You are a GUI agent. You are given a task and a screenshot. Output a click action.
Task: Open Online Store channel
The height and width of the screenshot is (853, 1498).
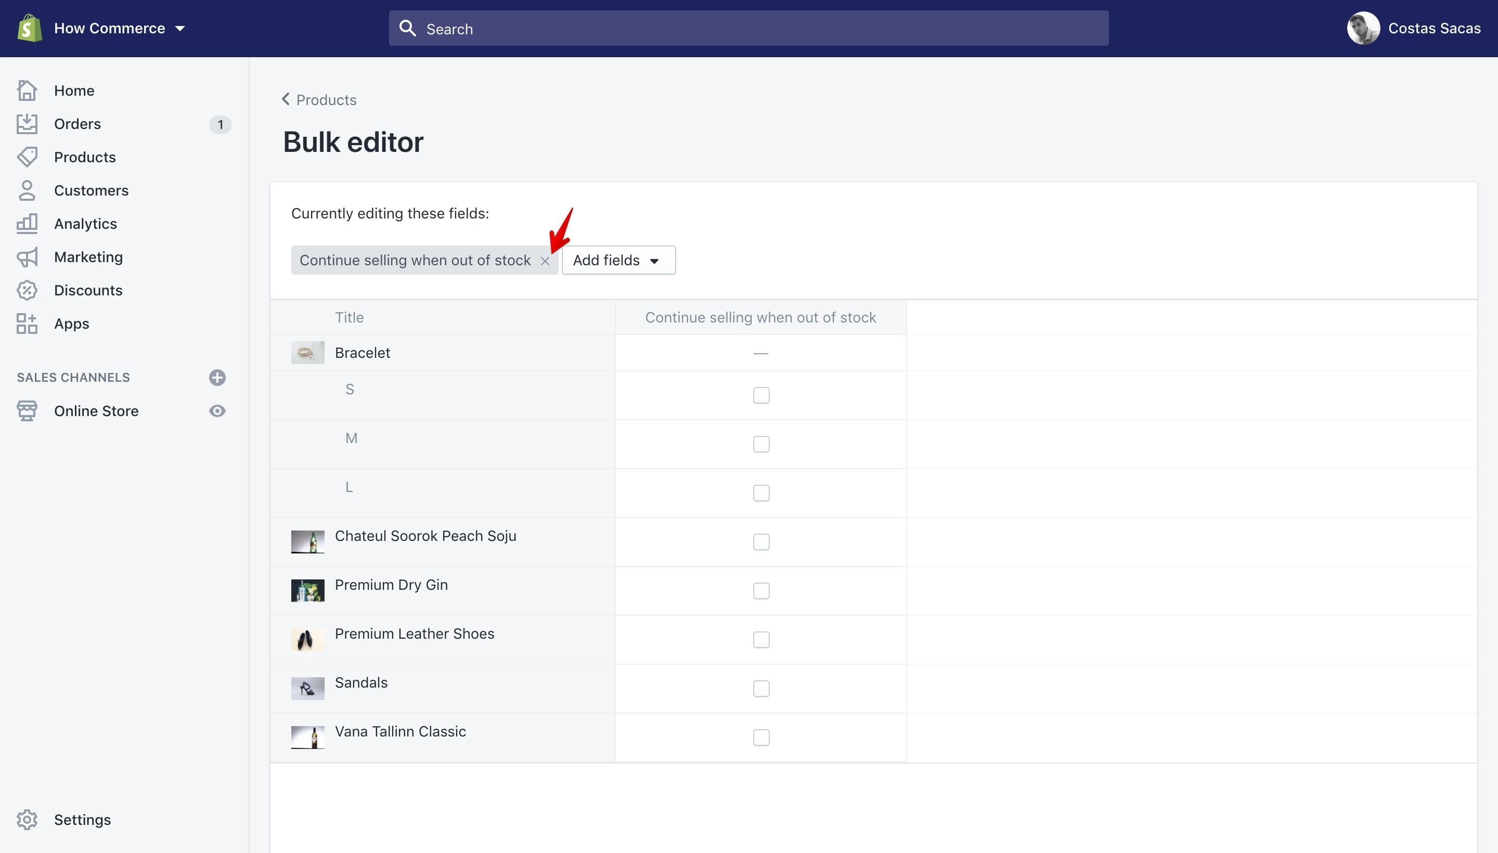pyautogui.click(x=96, y=411)
